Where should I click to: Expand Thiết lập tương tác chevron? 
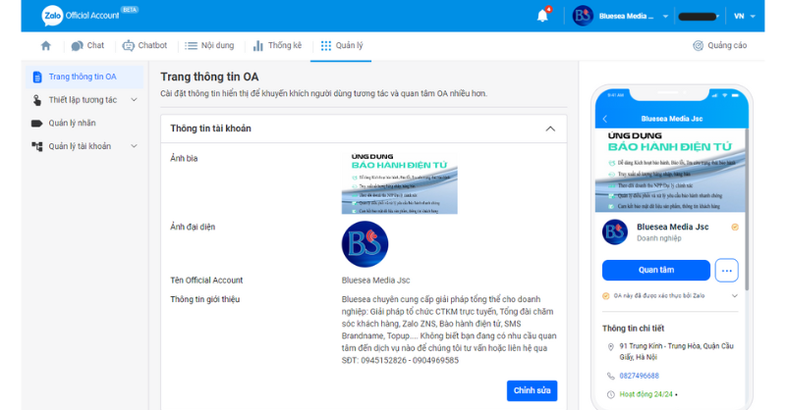point(134,100)
